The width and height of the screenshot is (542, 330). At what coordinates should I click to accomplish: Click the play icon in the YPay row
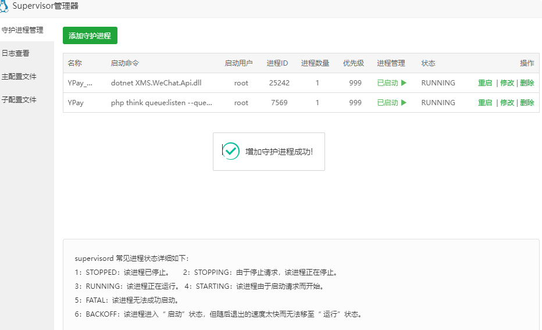click(404, 102)
